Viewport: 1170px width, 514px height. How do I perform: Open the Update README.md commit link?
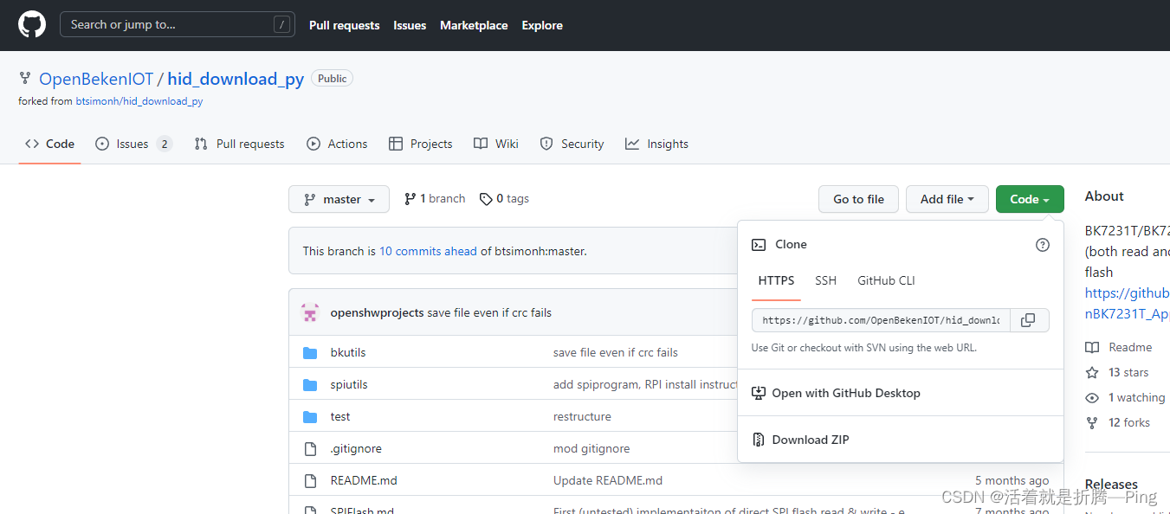[608, 480]
